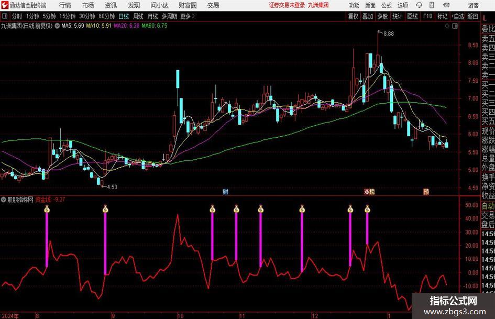Open the 多周期 multi-period view
This screenshot has height=319, width=495.
tap(169, 16)
